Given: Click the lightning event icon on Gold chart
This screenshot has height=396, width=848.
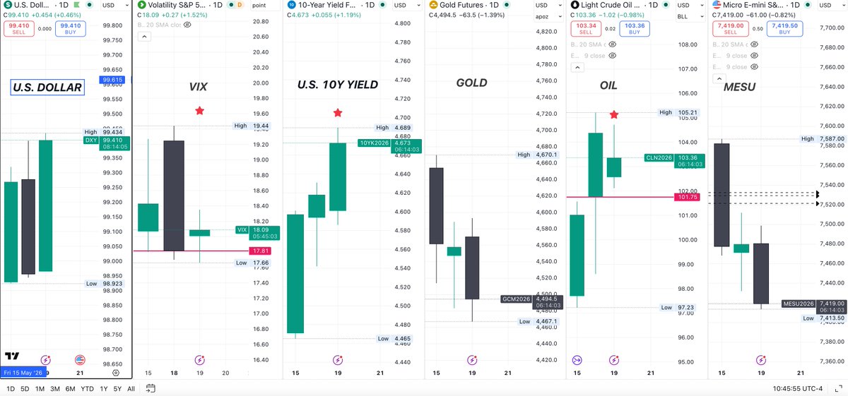Looking at the screenshot, I should tap(478, 359).
